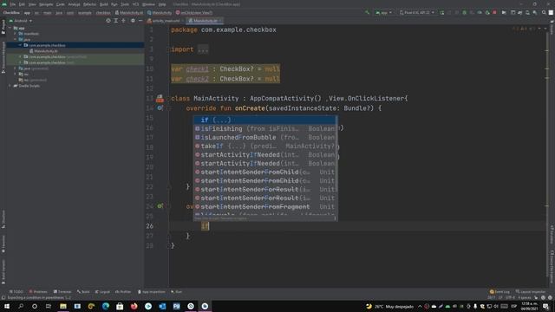Viewport: 555px width, 312px height.
Task: Open the Refactor menu
Action: pyautogui.click(x=90, y=4)
